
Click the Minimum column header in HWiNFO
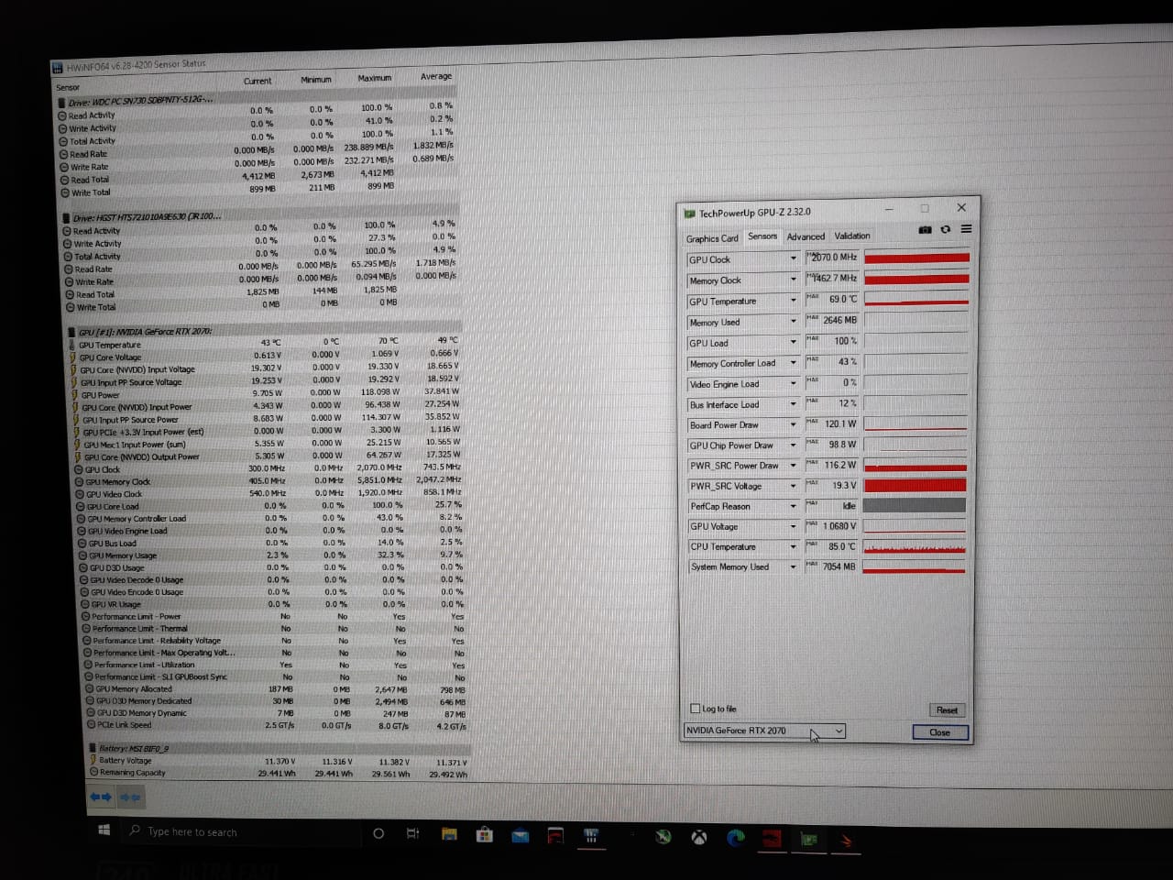tap(316, 80)
